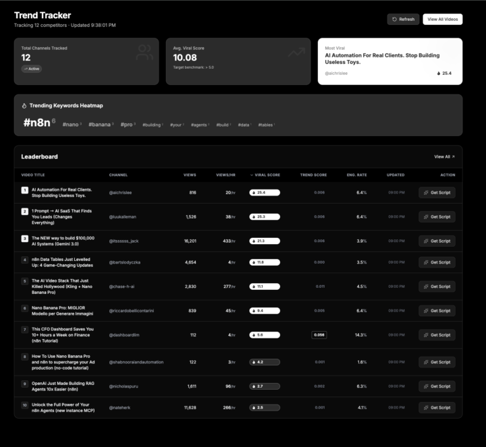Select the #agents keyword
The width and height of the screenshot is (486, 447).
click(200, 125)
